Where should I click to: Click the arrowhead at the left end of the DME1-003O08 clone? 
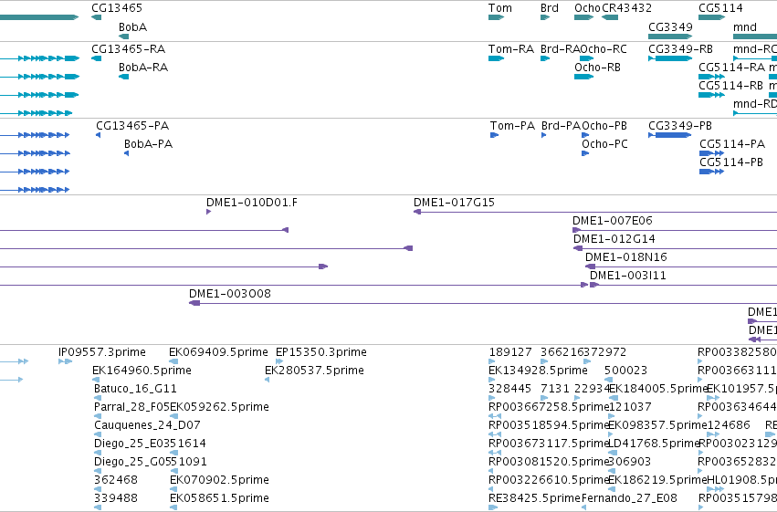click(194, 303)
